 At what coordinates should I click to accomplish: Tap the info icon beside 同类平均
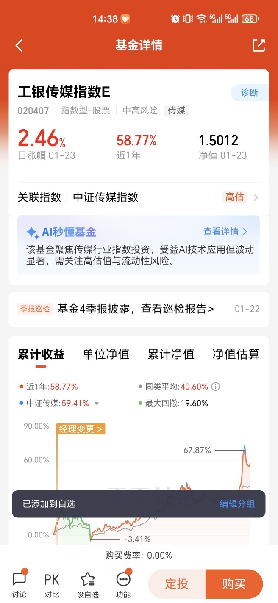[x=216, y=387]
